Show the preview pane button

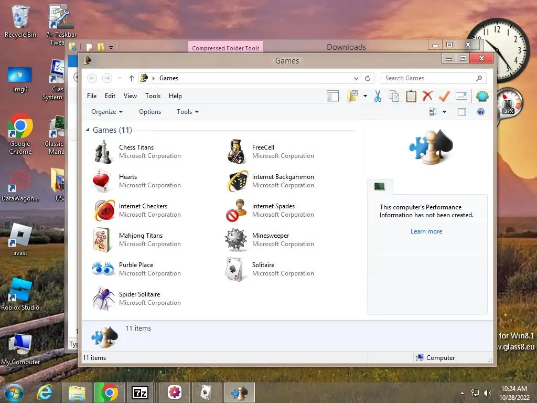pos(462,112)
